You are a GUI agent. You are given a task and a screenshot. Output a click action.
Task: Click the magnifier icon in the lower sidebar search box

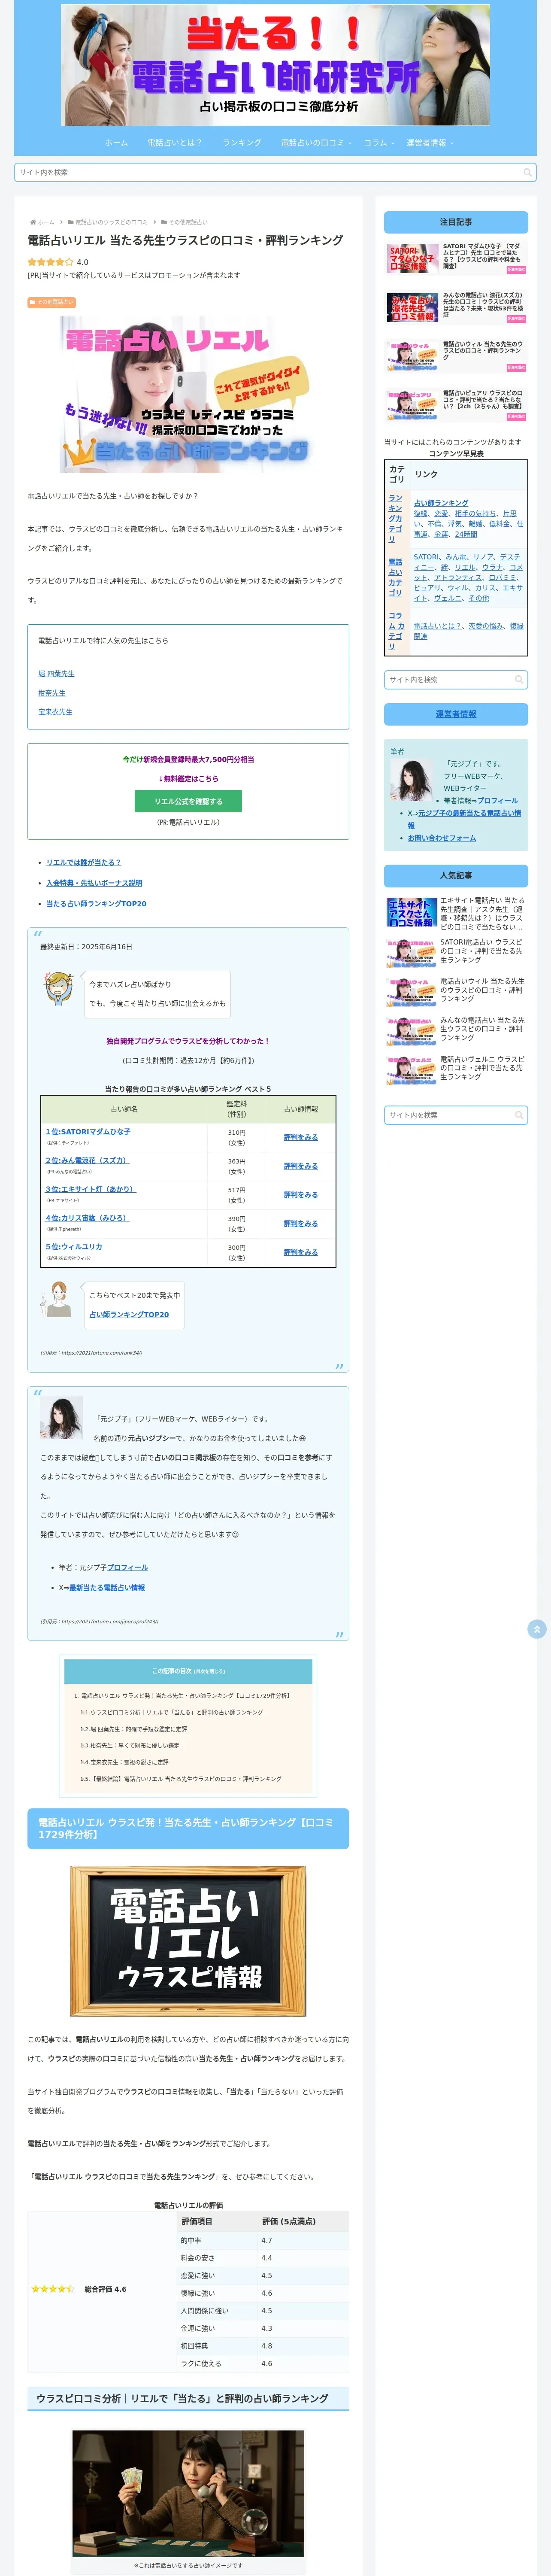pos(518,1115)
